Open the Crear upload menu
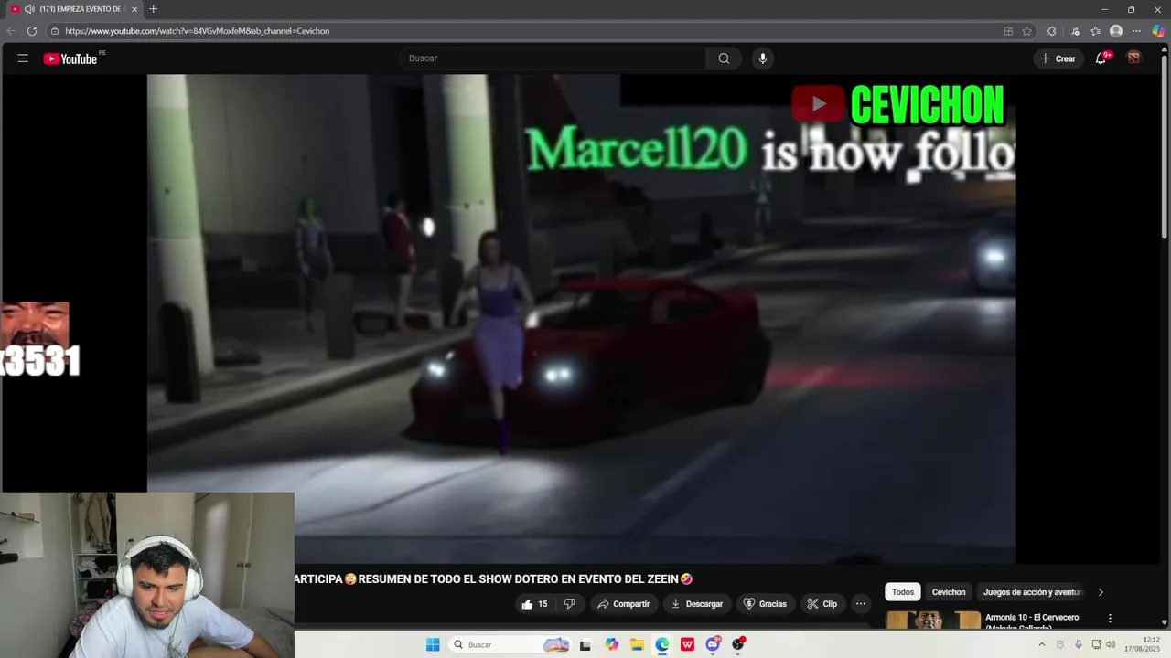 pos(1058,58)
